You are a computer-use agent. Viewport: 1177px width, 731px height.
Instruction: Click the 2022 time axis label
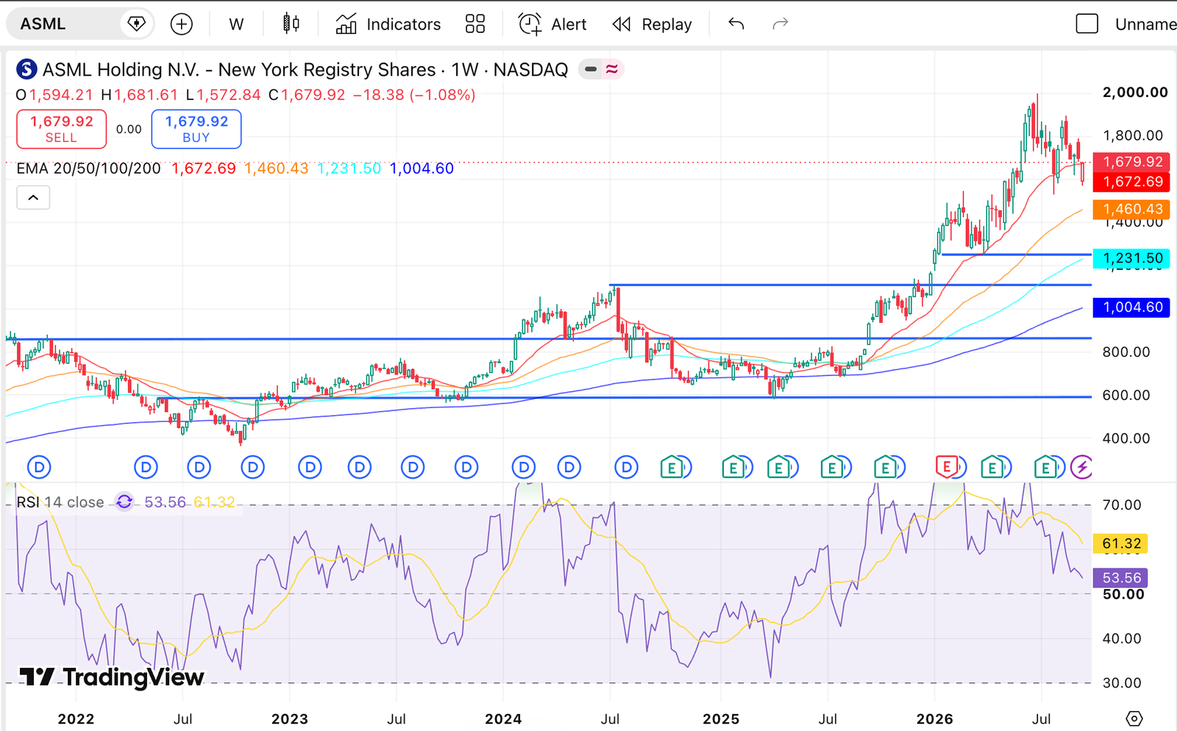pyautogui.click(x=76, y=718)
